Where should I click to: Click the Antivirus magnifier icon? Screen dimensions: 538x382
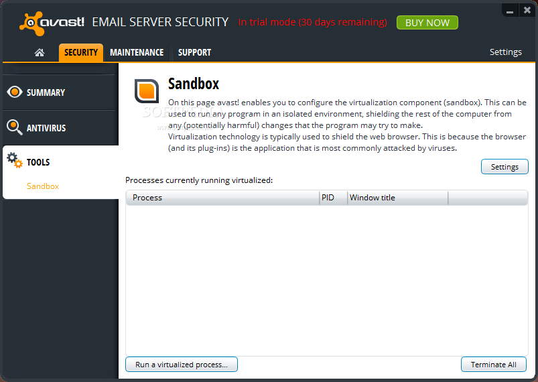click(15, 127)
